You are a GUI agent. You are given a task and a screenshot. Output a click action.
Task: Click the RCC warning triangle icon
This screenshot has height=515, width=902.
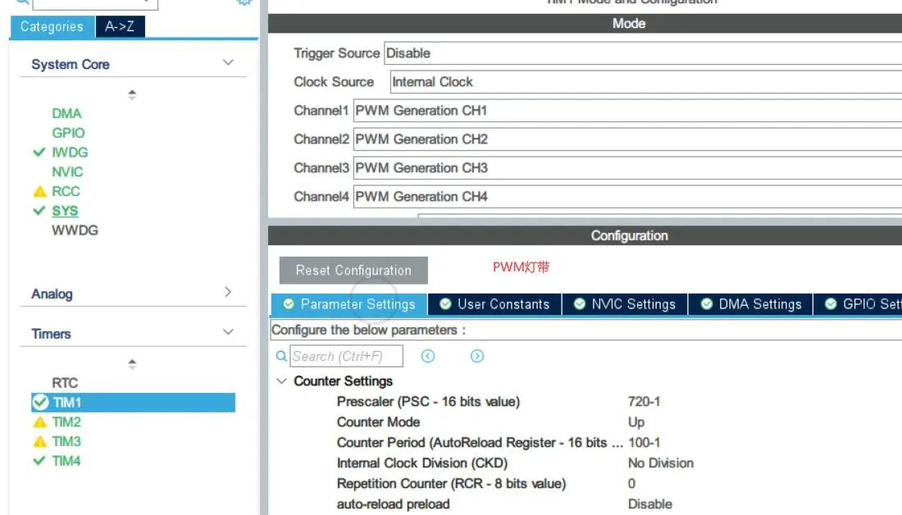tap(39, 192)
